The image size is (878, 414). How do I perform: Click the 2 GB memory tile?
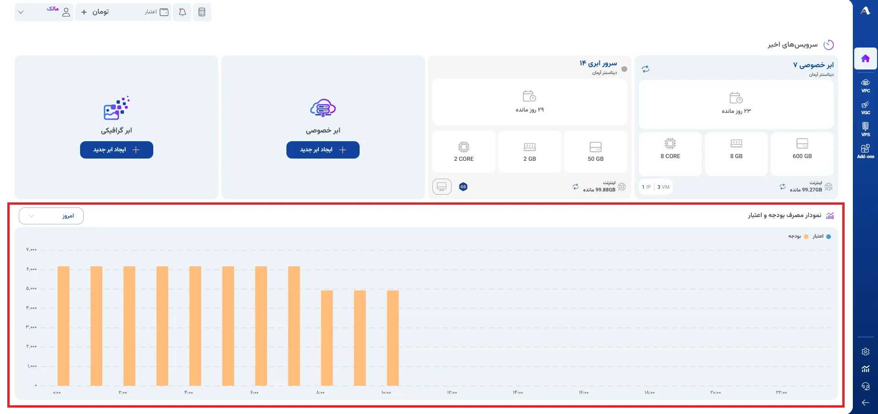[529, 152]
